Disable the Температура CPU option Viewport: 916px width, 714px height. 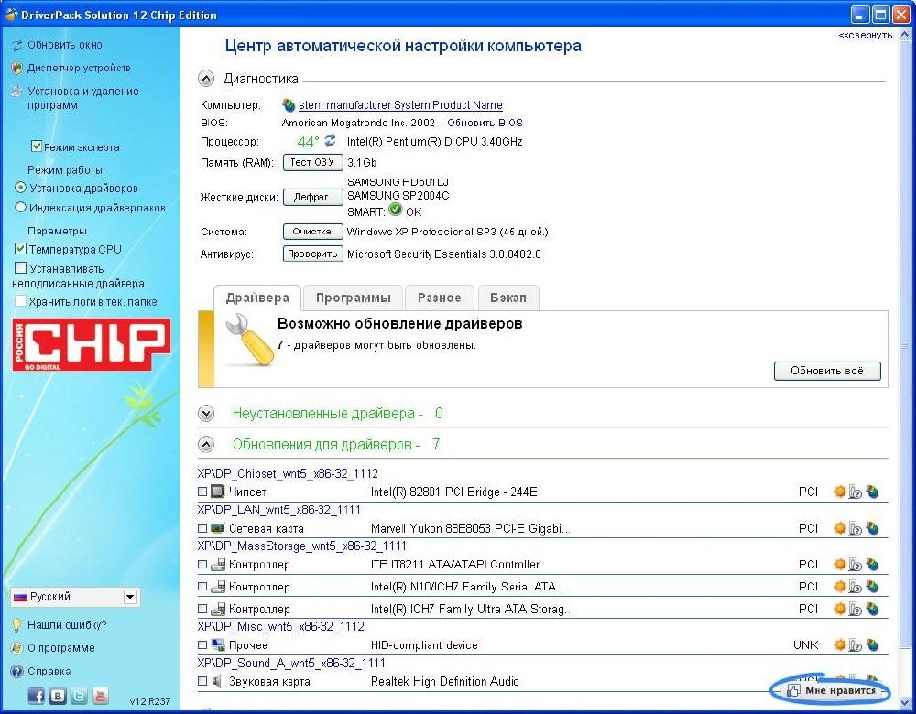click(20, 249)
